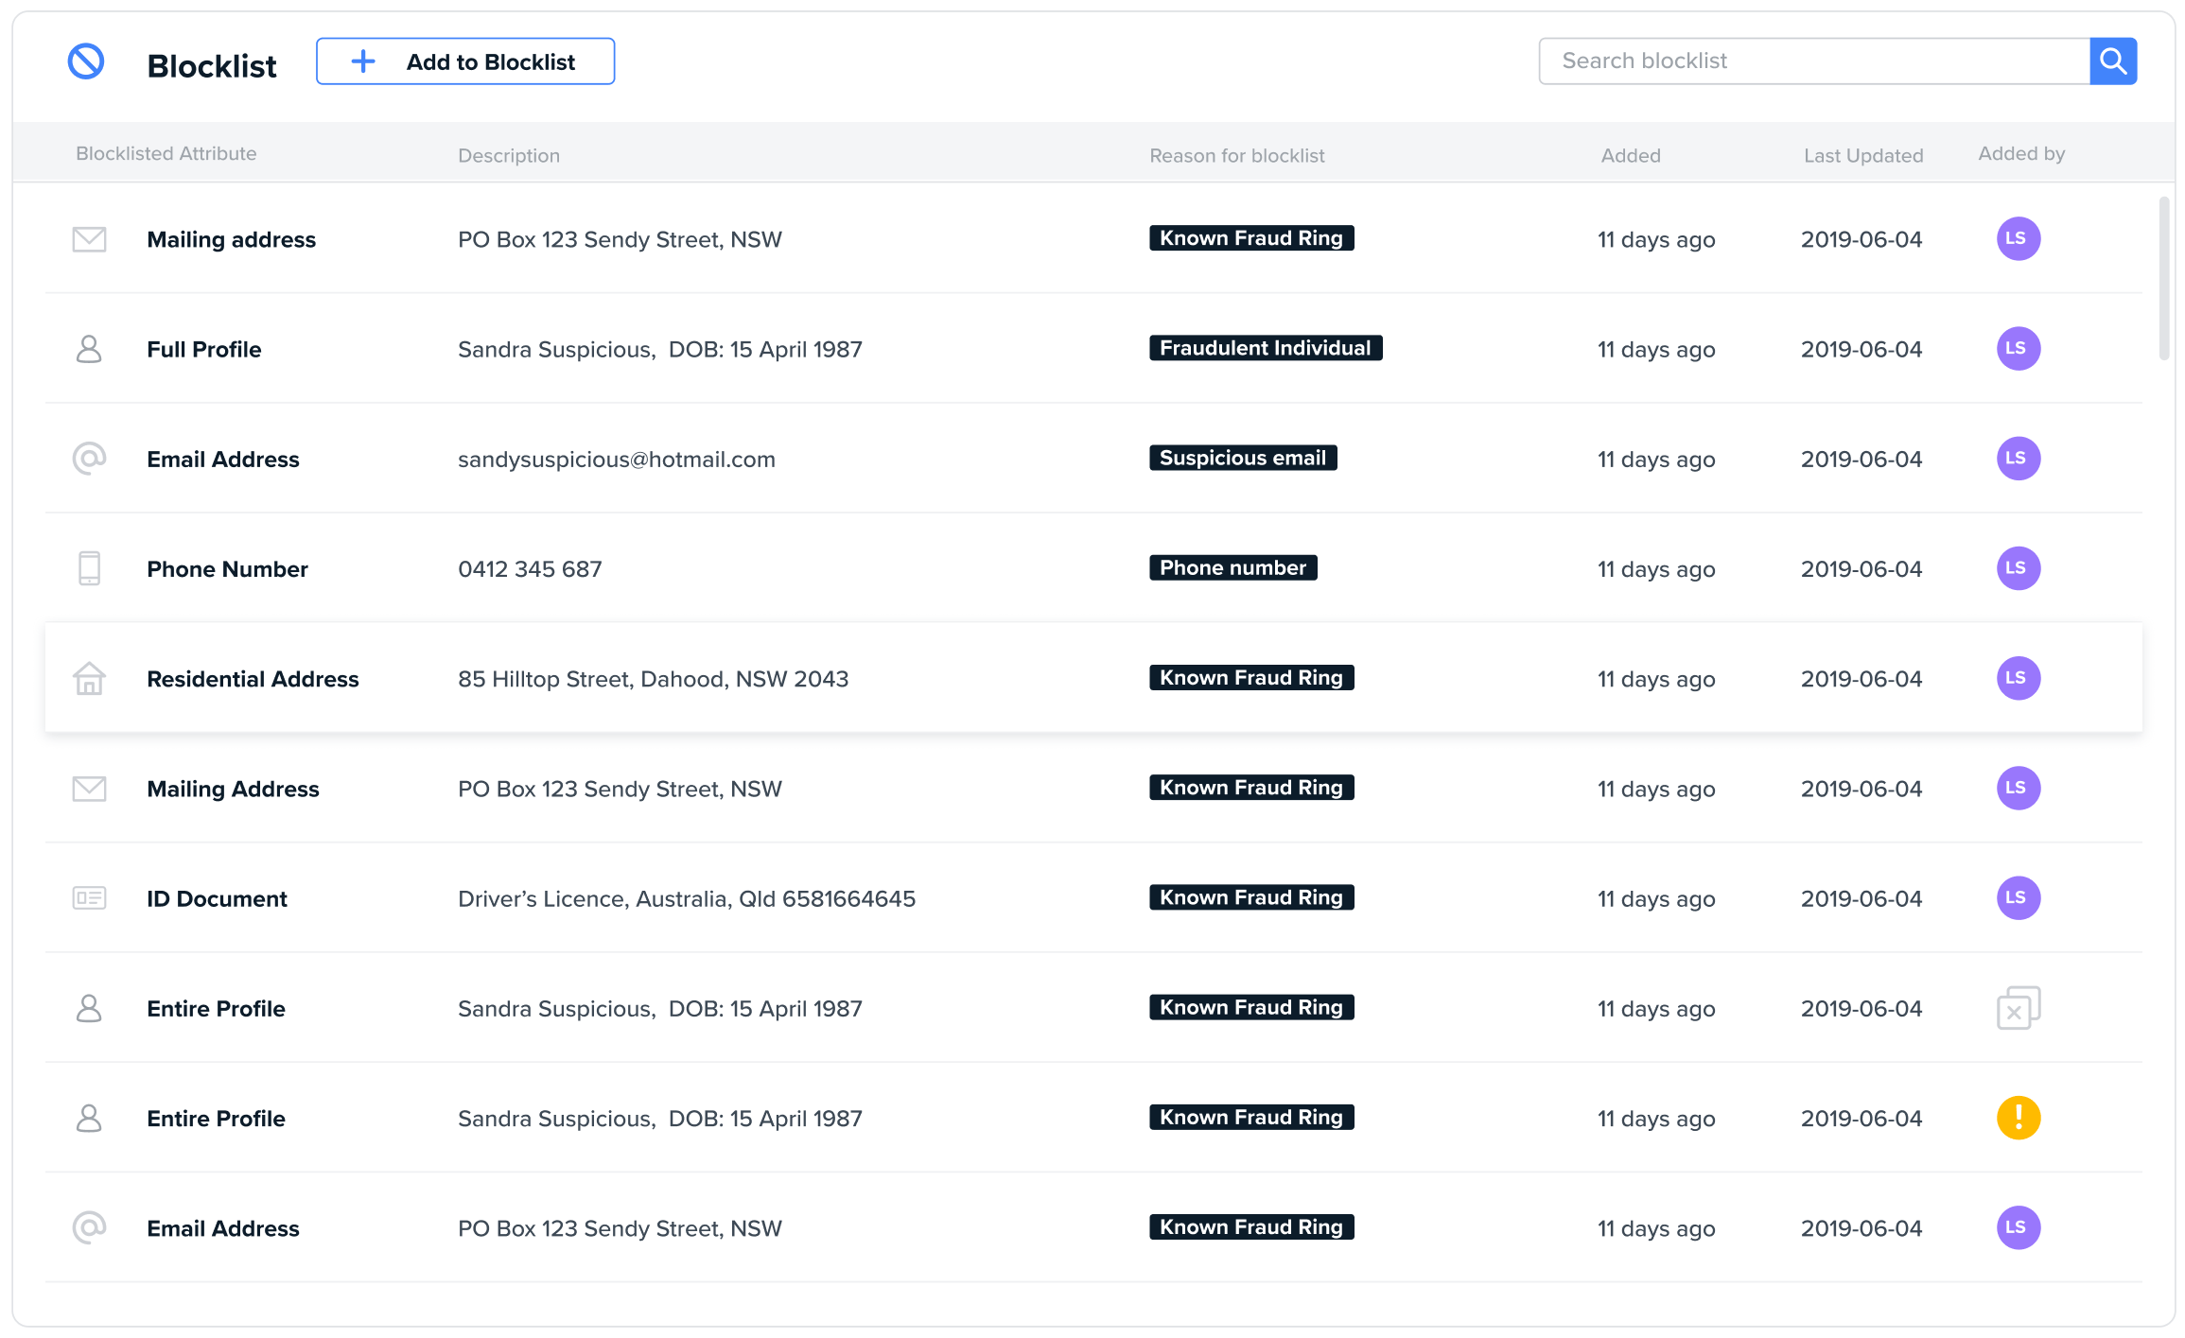The width and height of the screenshot is (2185, 1338).
Task: Select the house icon beside Residential Address
Action: click(90, 678)
